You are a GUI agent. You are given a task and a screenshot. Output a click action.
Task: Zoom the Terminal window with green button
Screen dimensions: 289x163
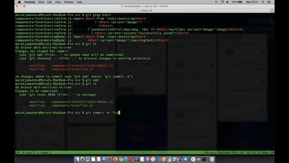pyautogui.click(x=24, y=6)
